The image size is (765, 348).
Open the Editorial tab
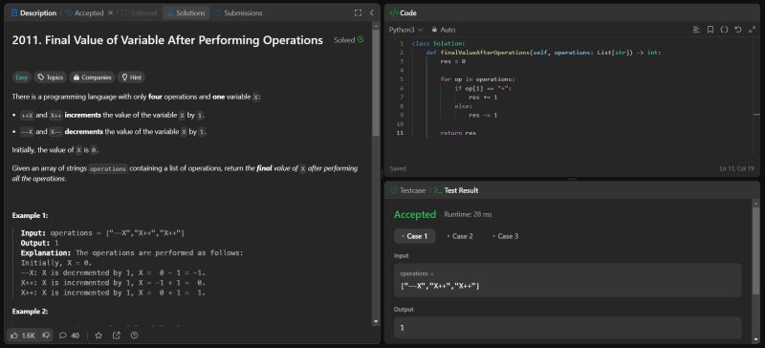140,13
